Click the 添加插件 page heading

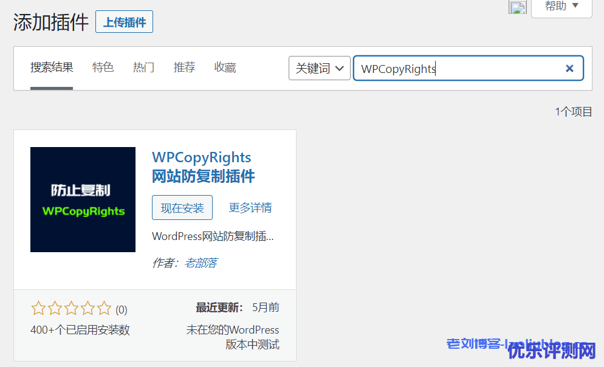click(51, 22)
